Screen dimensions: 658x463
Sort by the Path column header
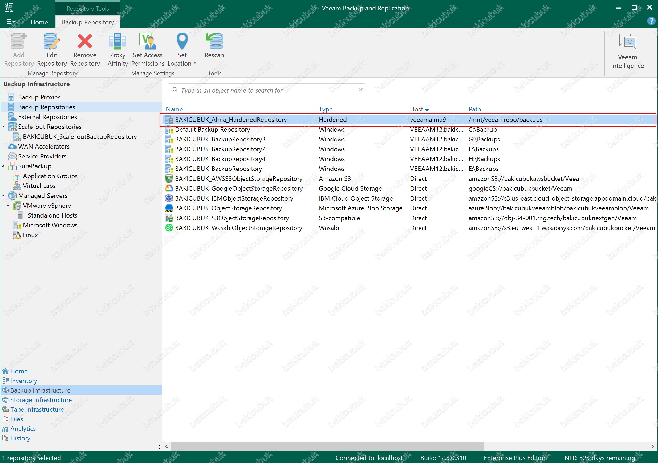pos(474,109)
